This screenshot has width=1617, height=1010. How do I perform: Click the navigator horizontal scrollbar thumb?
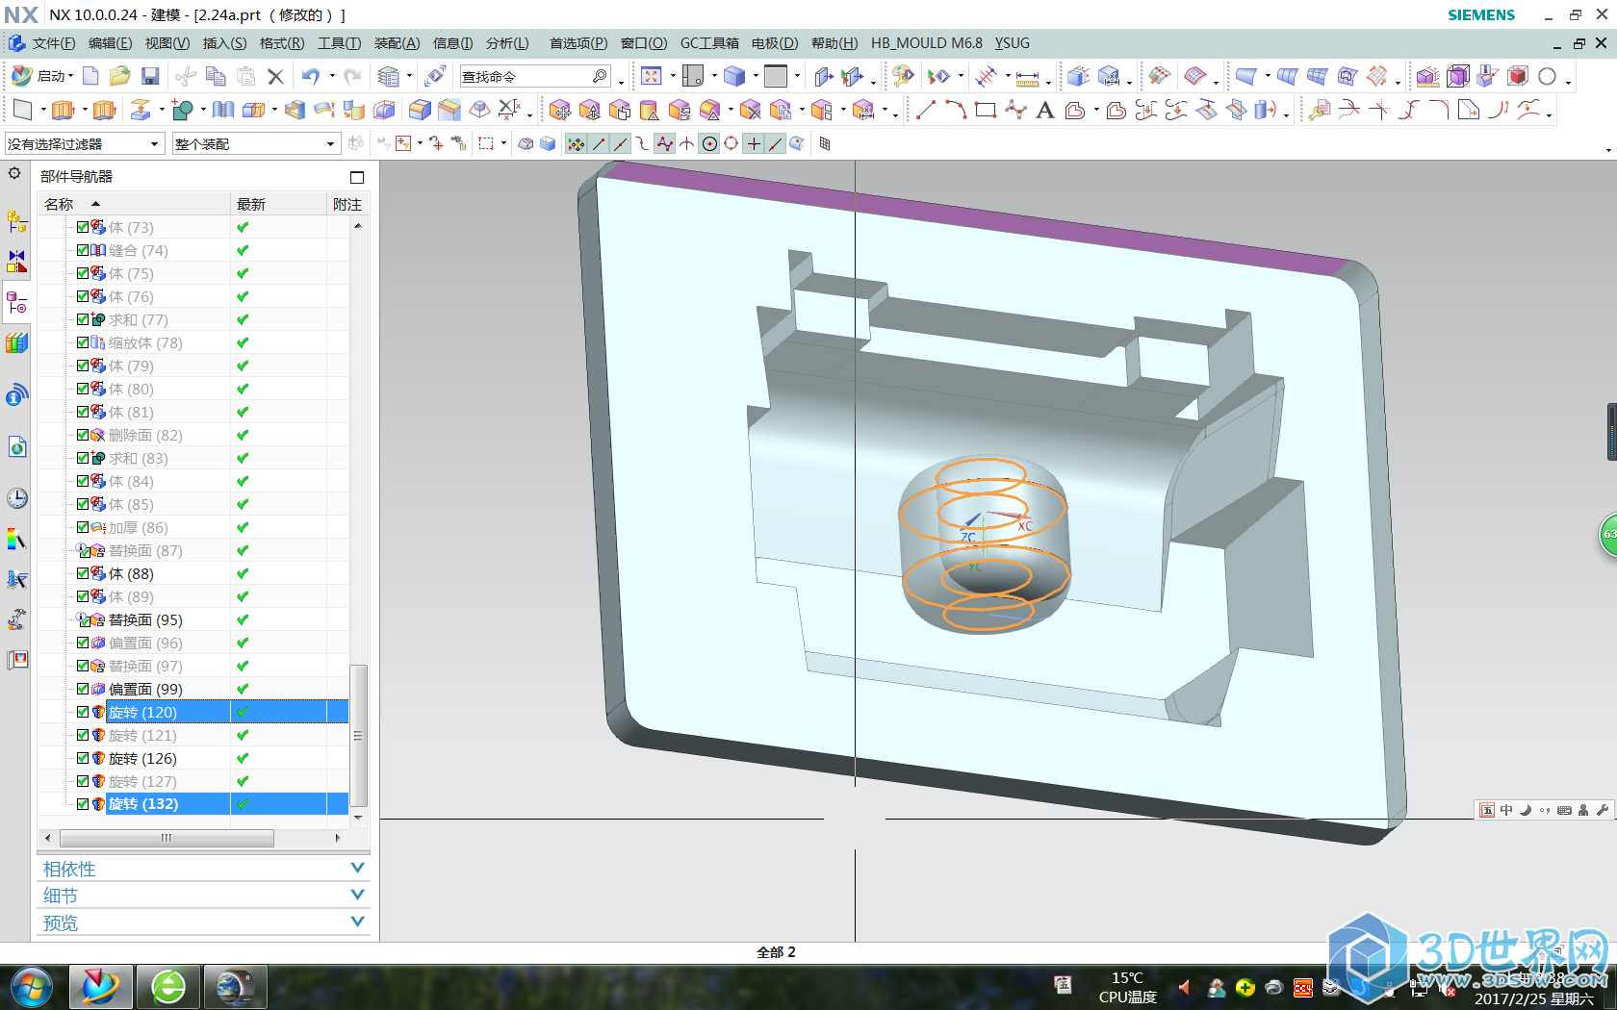(x=167, y=838)
